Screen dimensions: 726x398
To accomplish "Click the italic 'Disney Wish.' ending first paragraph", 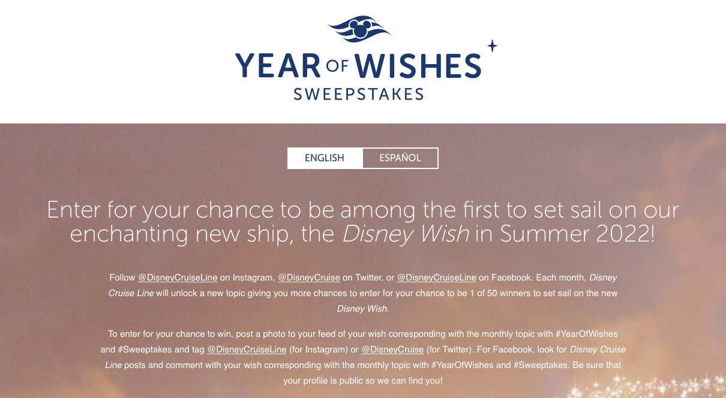I will (x=362, y=309).
